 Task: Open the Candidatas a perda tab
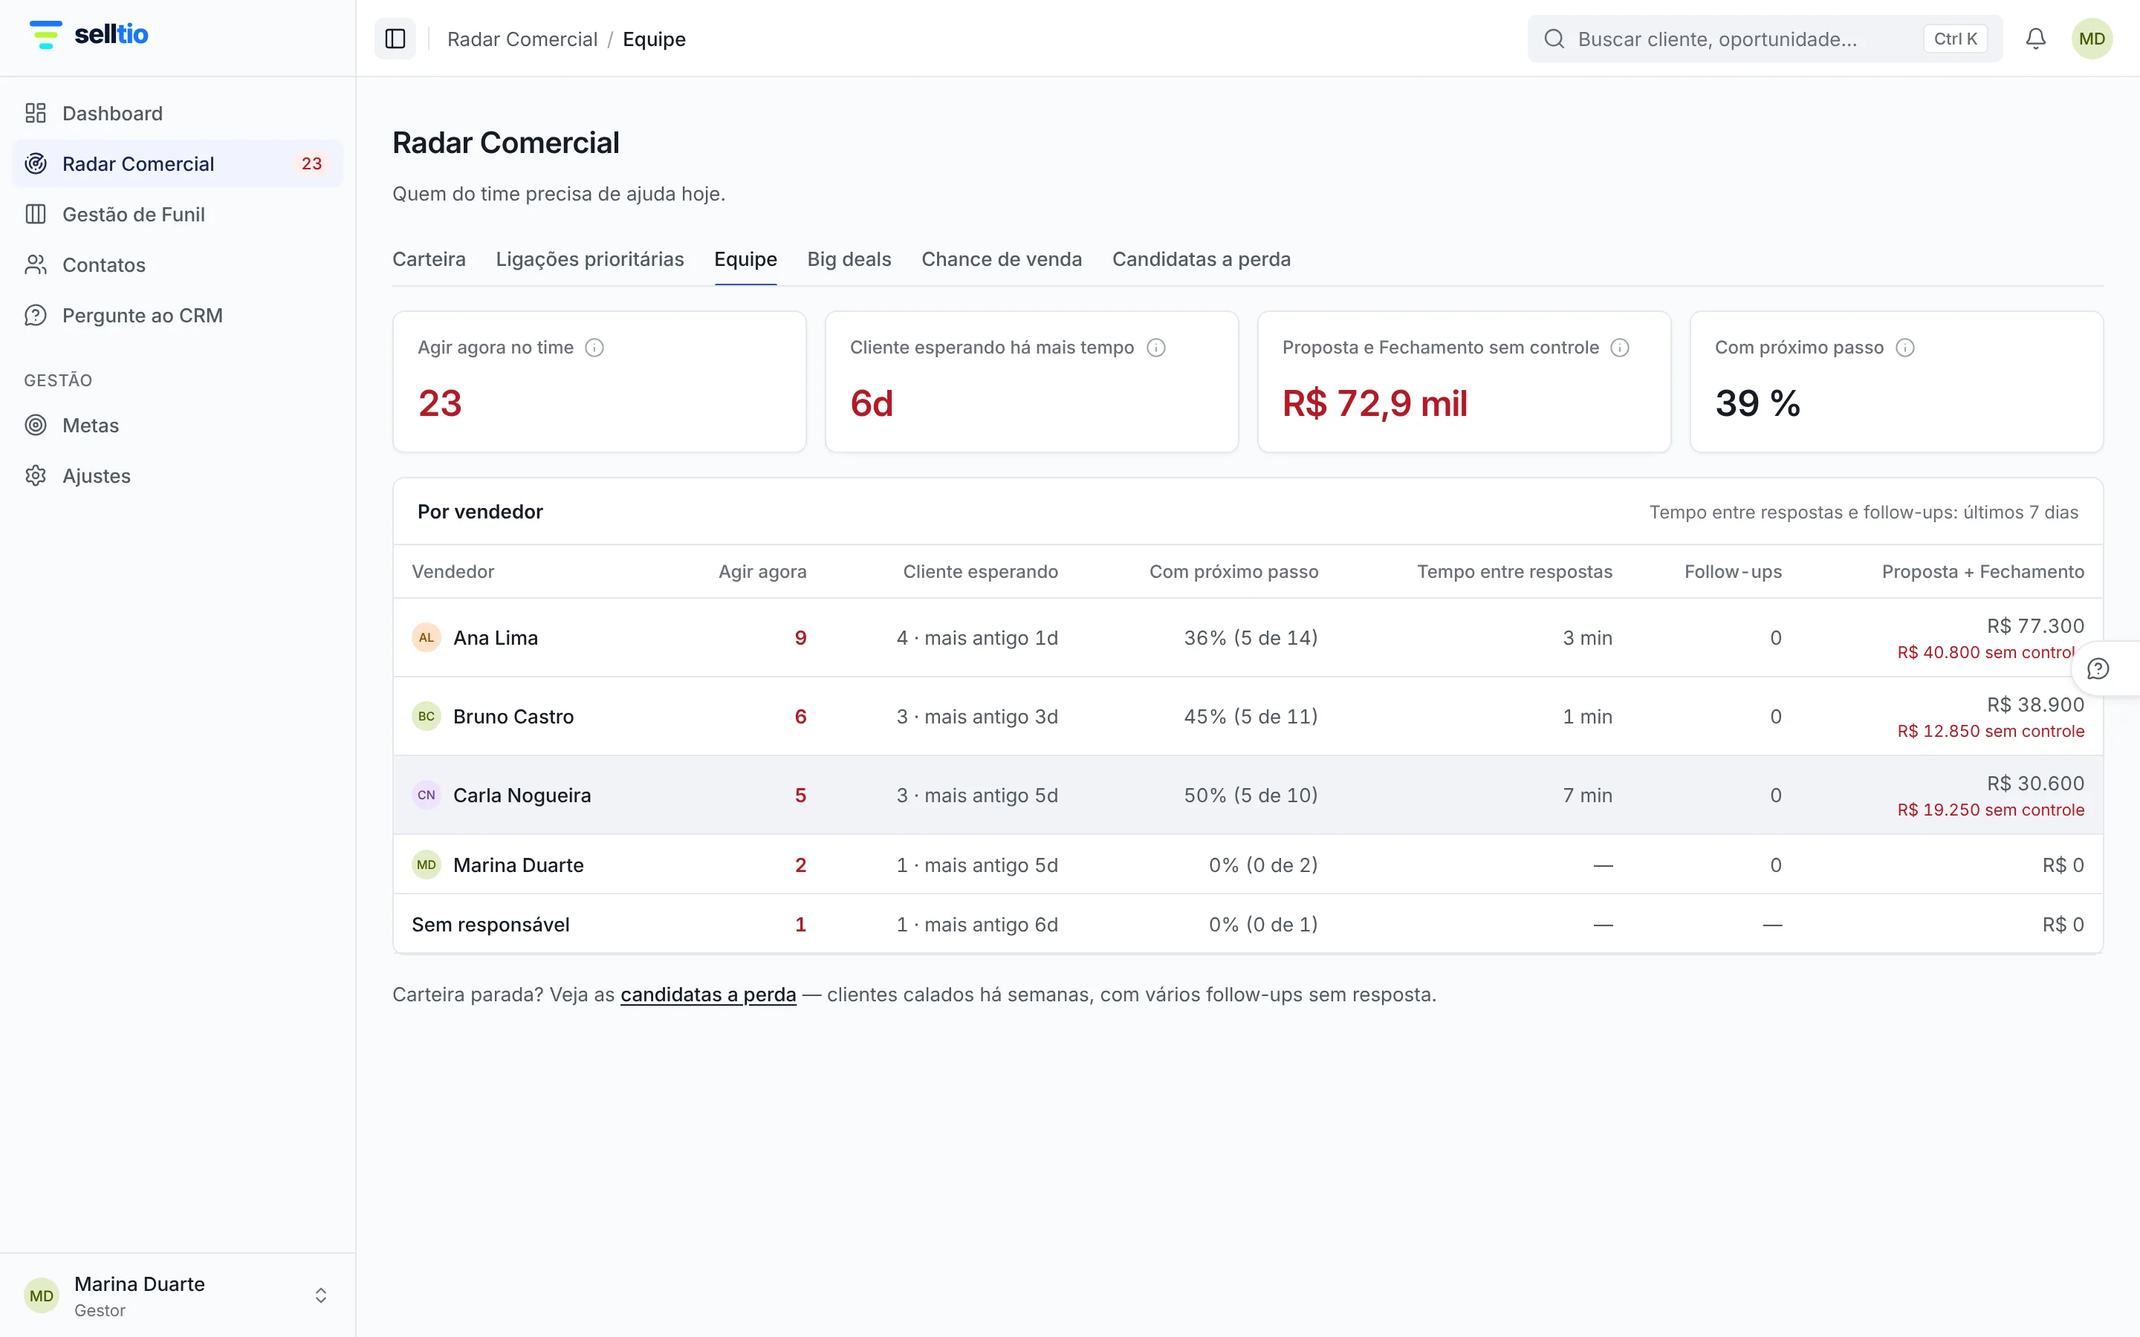point(1201,259)
